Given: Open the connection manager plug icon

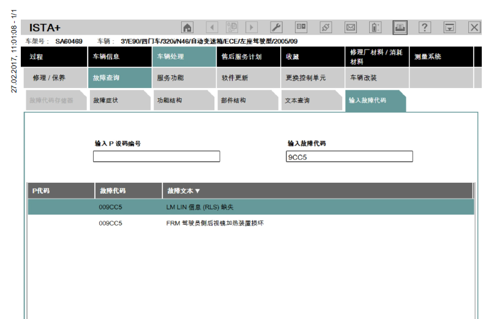Looking at the screenshot, I should pos(326,28).
